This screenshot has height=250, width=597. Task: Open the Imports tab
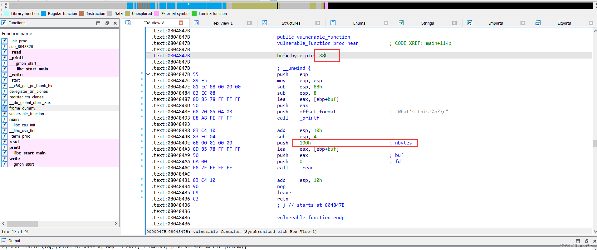(496, 23)
